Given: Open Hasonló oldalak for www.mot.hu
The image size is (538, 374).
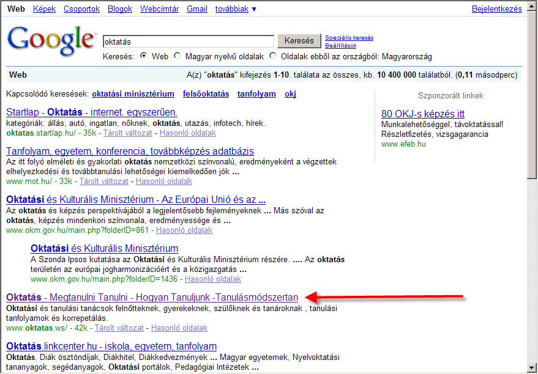Looking at the screenshot, I should (x=164, y=181).
